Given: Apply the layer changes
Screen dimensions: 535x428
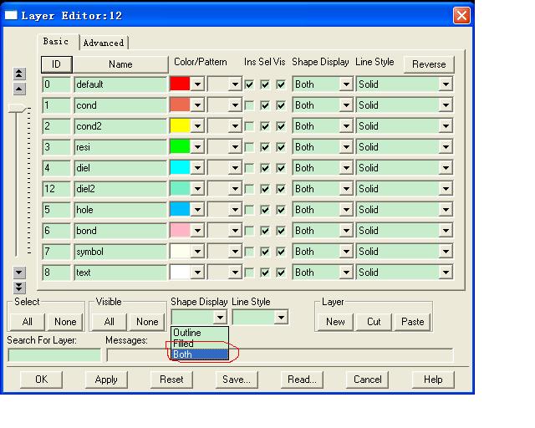Looking at the screenshot, I should [x=106, y=380].
